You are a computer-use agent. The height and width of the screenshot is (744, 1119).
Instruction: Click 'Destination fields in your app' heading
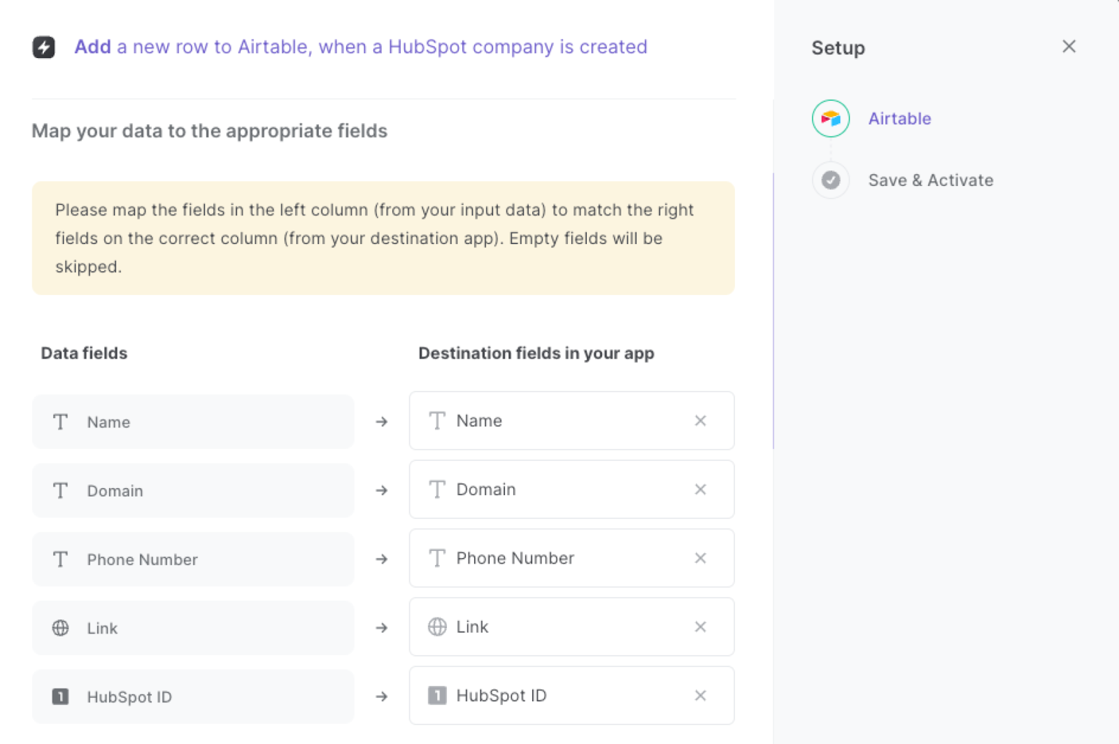click(x=536, y=353)
